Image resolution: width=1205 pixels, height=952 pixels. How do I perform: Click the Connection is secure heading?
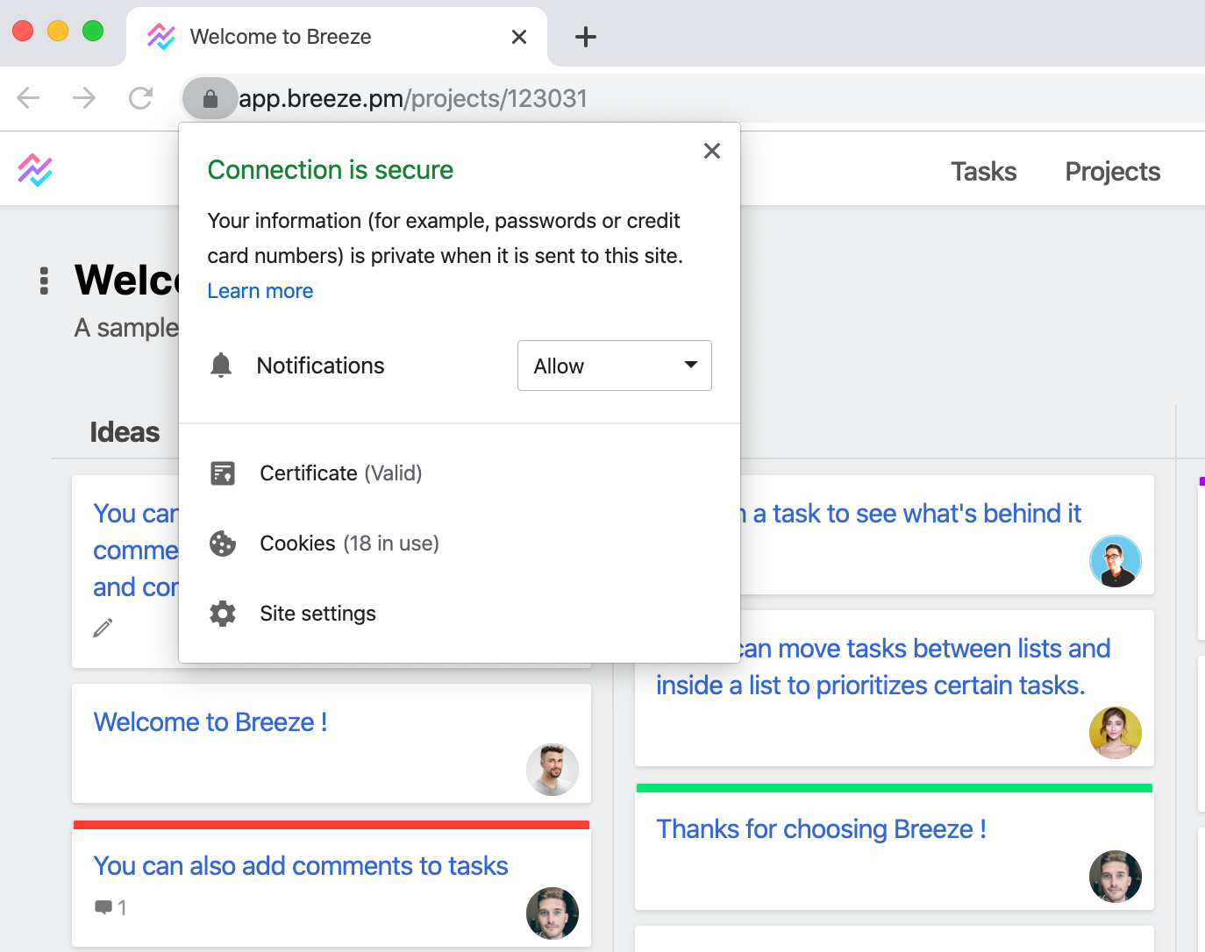(331, 170)
